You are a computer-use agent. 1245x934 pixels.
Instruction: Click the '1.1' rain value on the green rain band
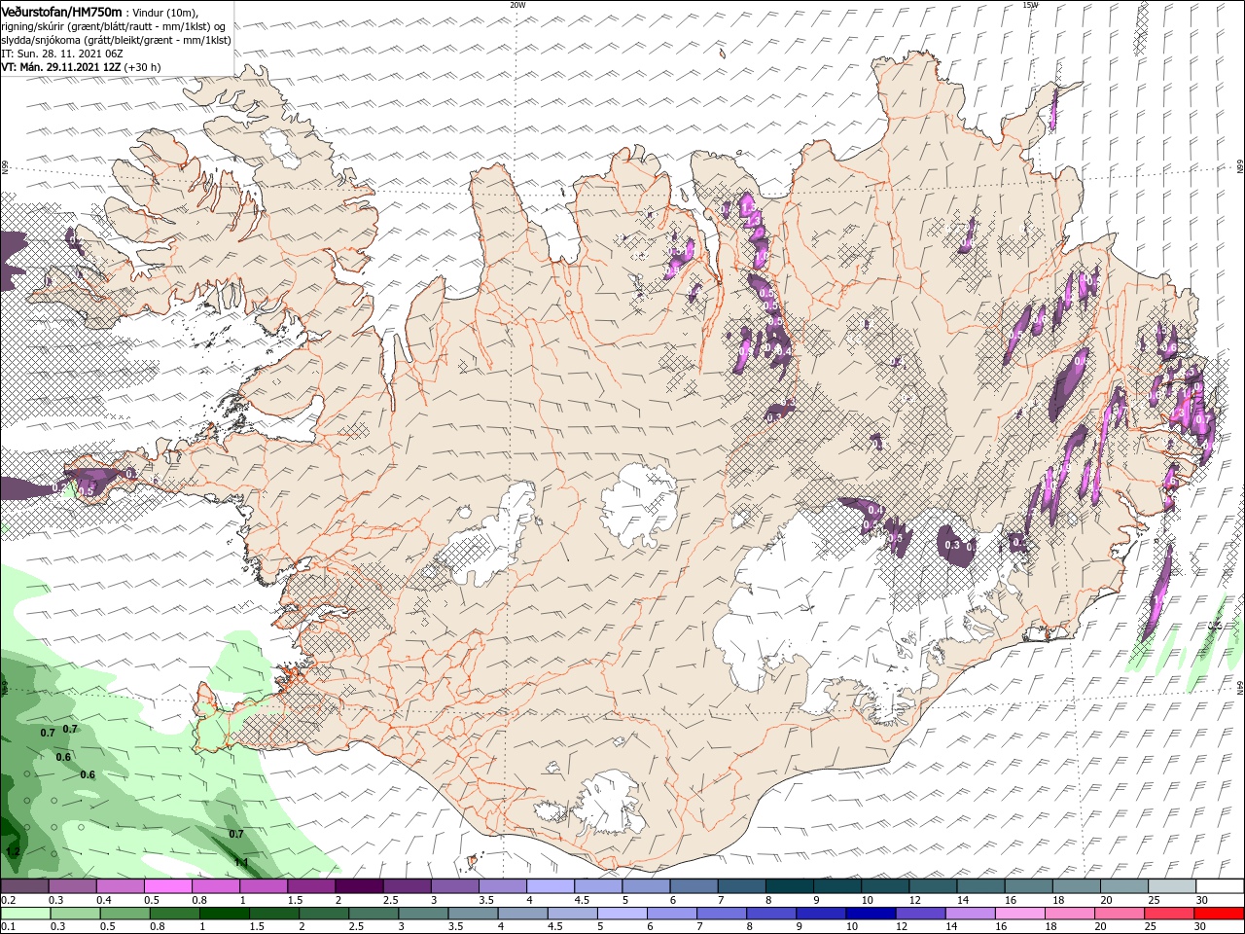pyautogui.click(x=241, y=863)
